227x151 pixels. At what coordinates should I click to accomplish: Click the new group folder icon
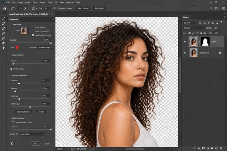[x=212, y=148]
